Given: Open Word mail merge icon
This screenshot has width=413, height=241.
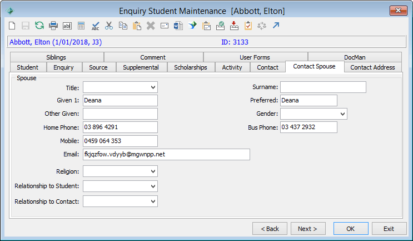Looking at the screenshot, I should pyautogui.click(x=178, y=26).
